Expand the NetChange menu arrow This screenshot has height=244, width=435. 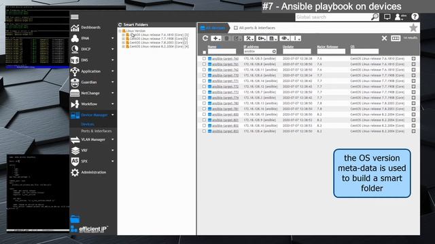click(x=113, y=93)
